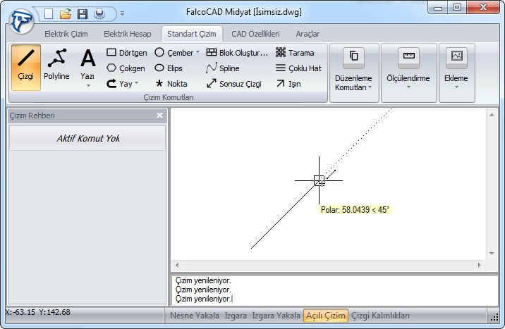Select the Çizgi line tool

point(26,67)
